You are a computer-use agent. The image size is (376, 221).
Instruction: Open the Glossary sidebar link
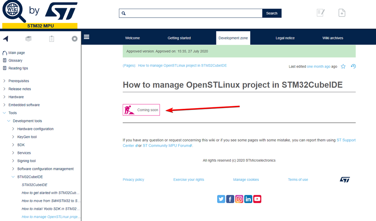pyautogui.click(x=15, y=60)
